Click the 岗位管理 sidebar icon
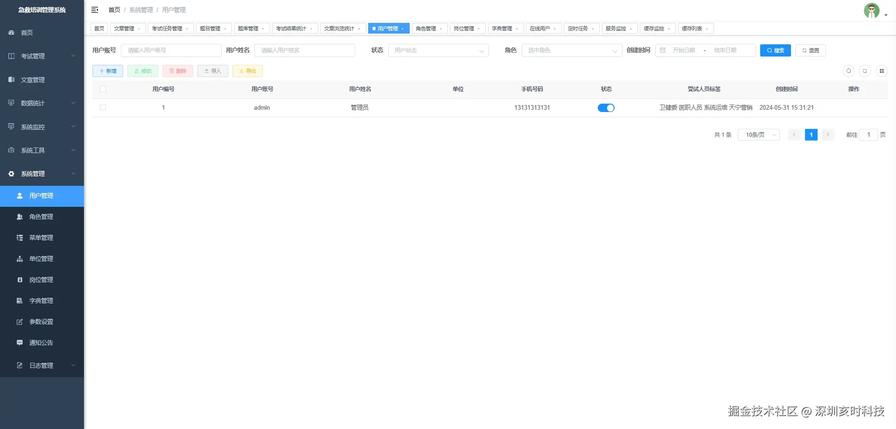896x429 pixels. tap(20, 280)
